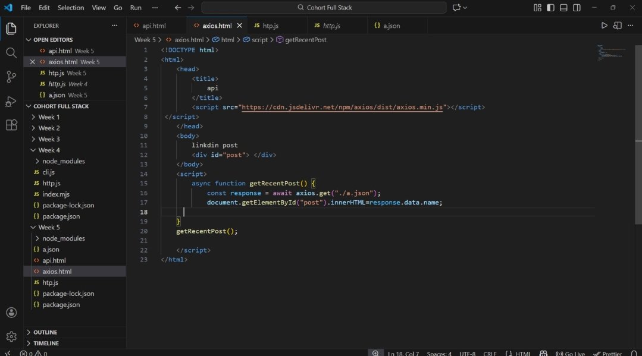The height and width of the screenshot is (356, 642).
Task: Open Accounts menu icon
Action: pyautogui.click(x=11, y=313)
